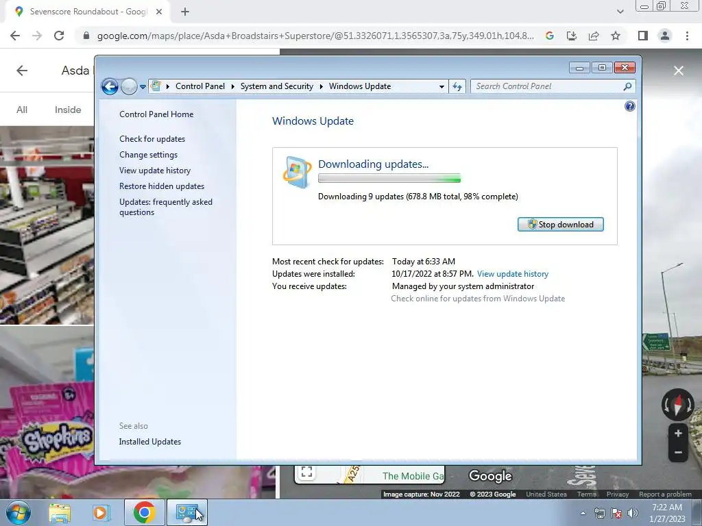
Task: Open Change settings in sidebar
Action: point(148,155)
